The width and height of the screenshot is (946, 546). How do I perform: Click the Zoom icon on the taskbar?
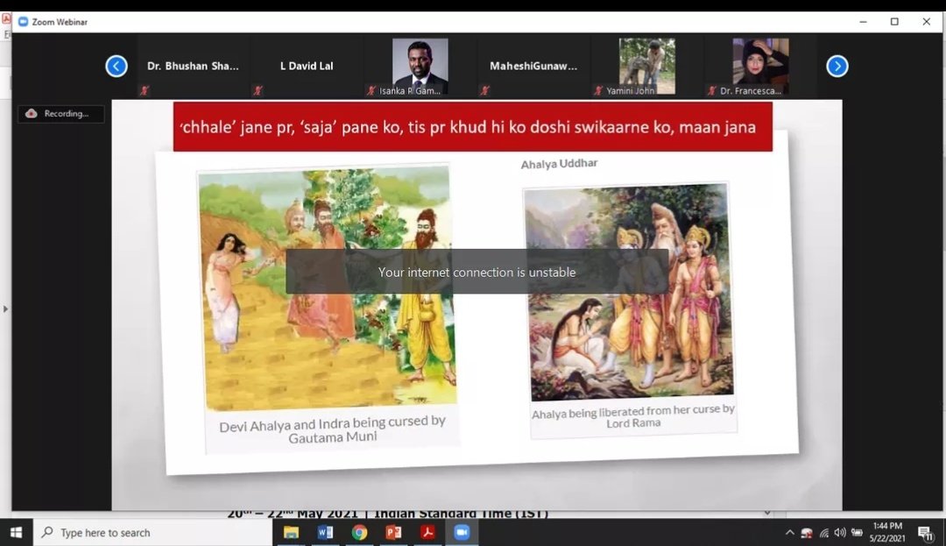[462, 532]
